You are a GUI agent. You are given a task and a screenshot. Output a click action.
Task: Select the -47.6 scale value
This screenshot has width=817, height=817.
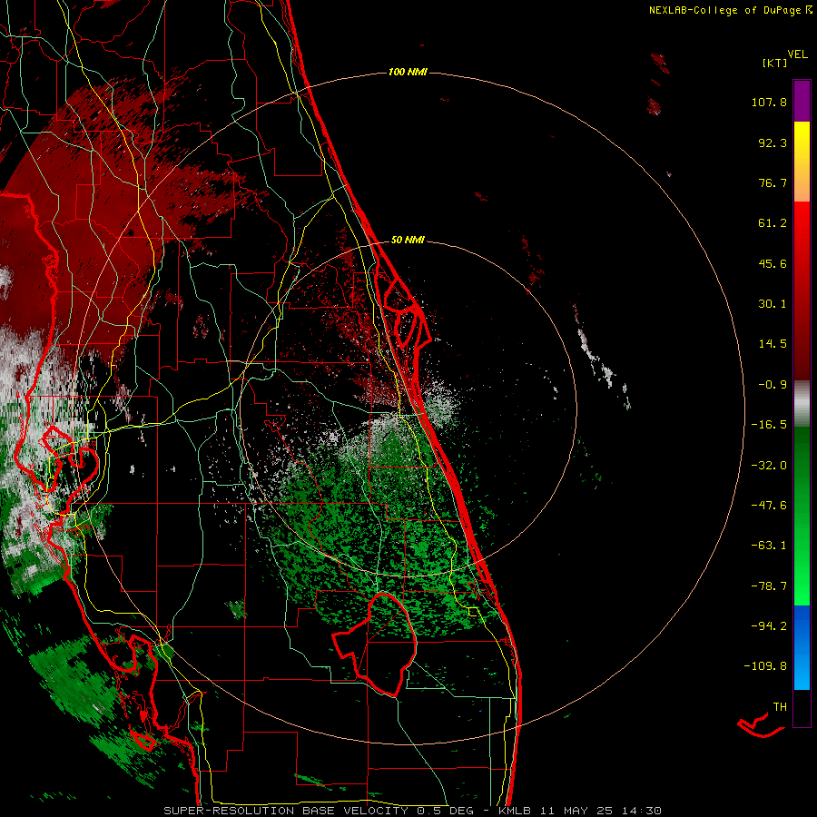(x=769, y=506)
